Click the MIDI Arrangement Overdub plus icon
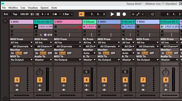The image size is (182, 101). click(x=133, y=14)
